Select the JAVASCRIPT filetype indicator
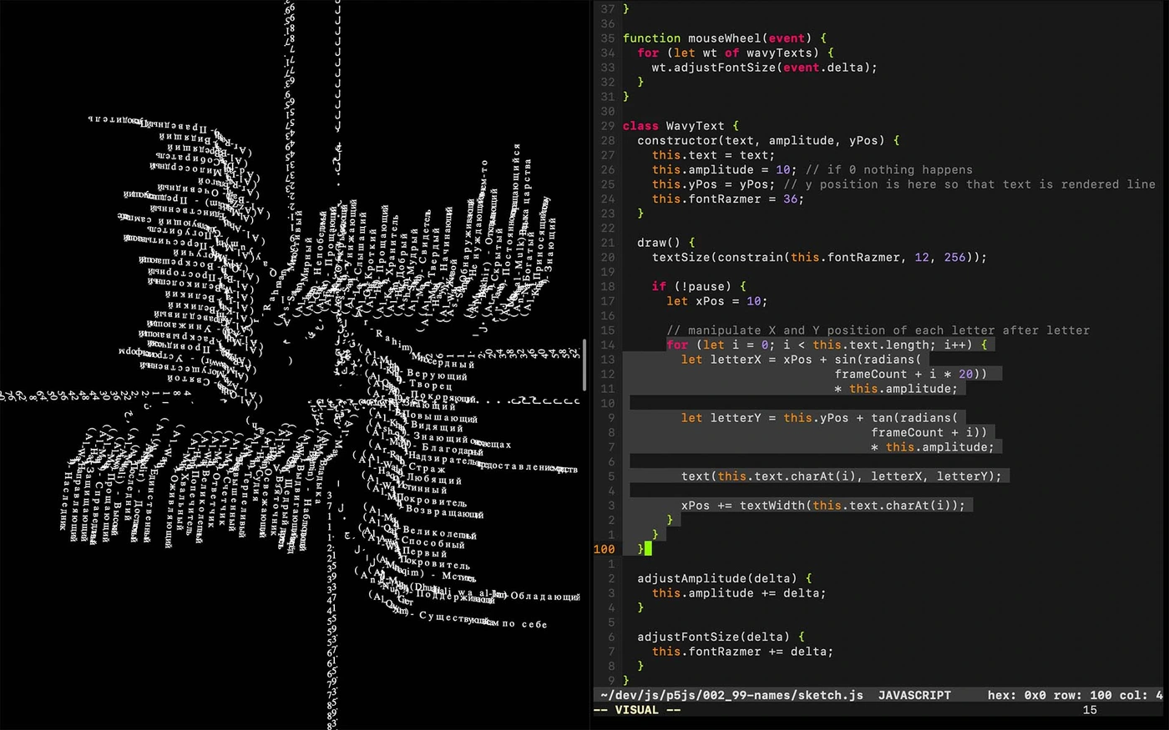Viewport: 1169px width, 730px height. click(914, 695)
